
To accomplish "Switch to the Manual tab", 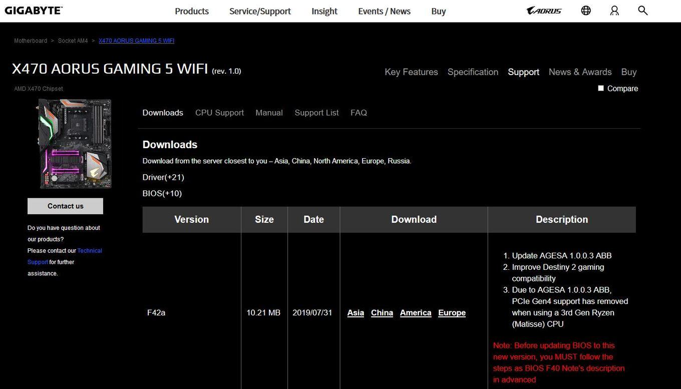I will [x=269, y=113].
